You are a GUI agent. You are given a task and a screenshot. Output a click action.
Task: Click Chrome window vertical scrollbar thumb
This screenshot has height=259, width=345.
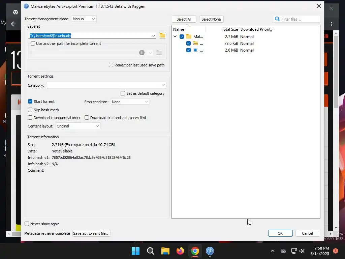[336, 71]
